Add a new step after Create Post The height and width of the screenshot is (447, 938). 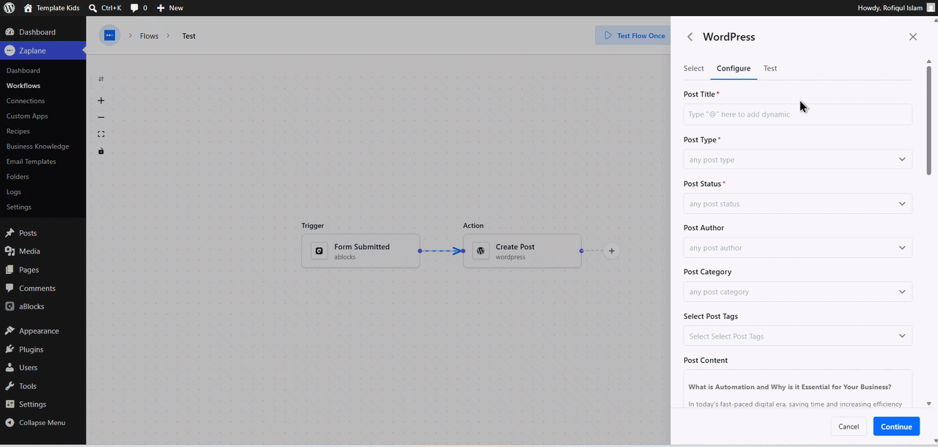coord(612,251)
